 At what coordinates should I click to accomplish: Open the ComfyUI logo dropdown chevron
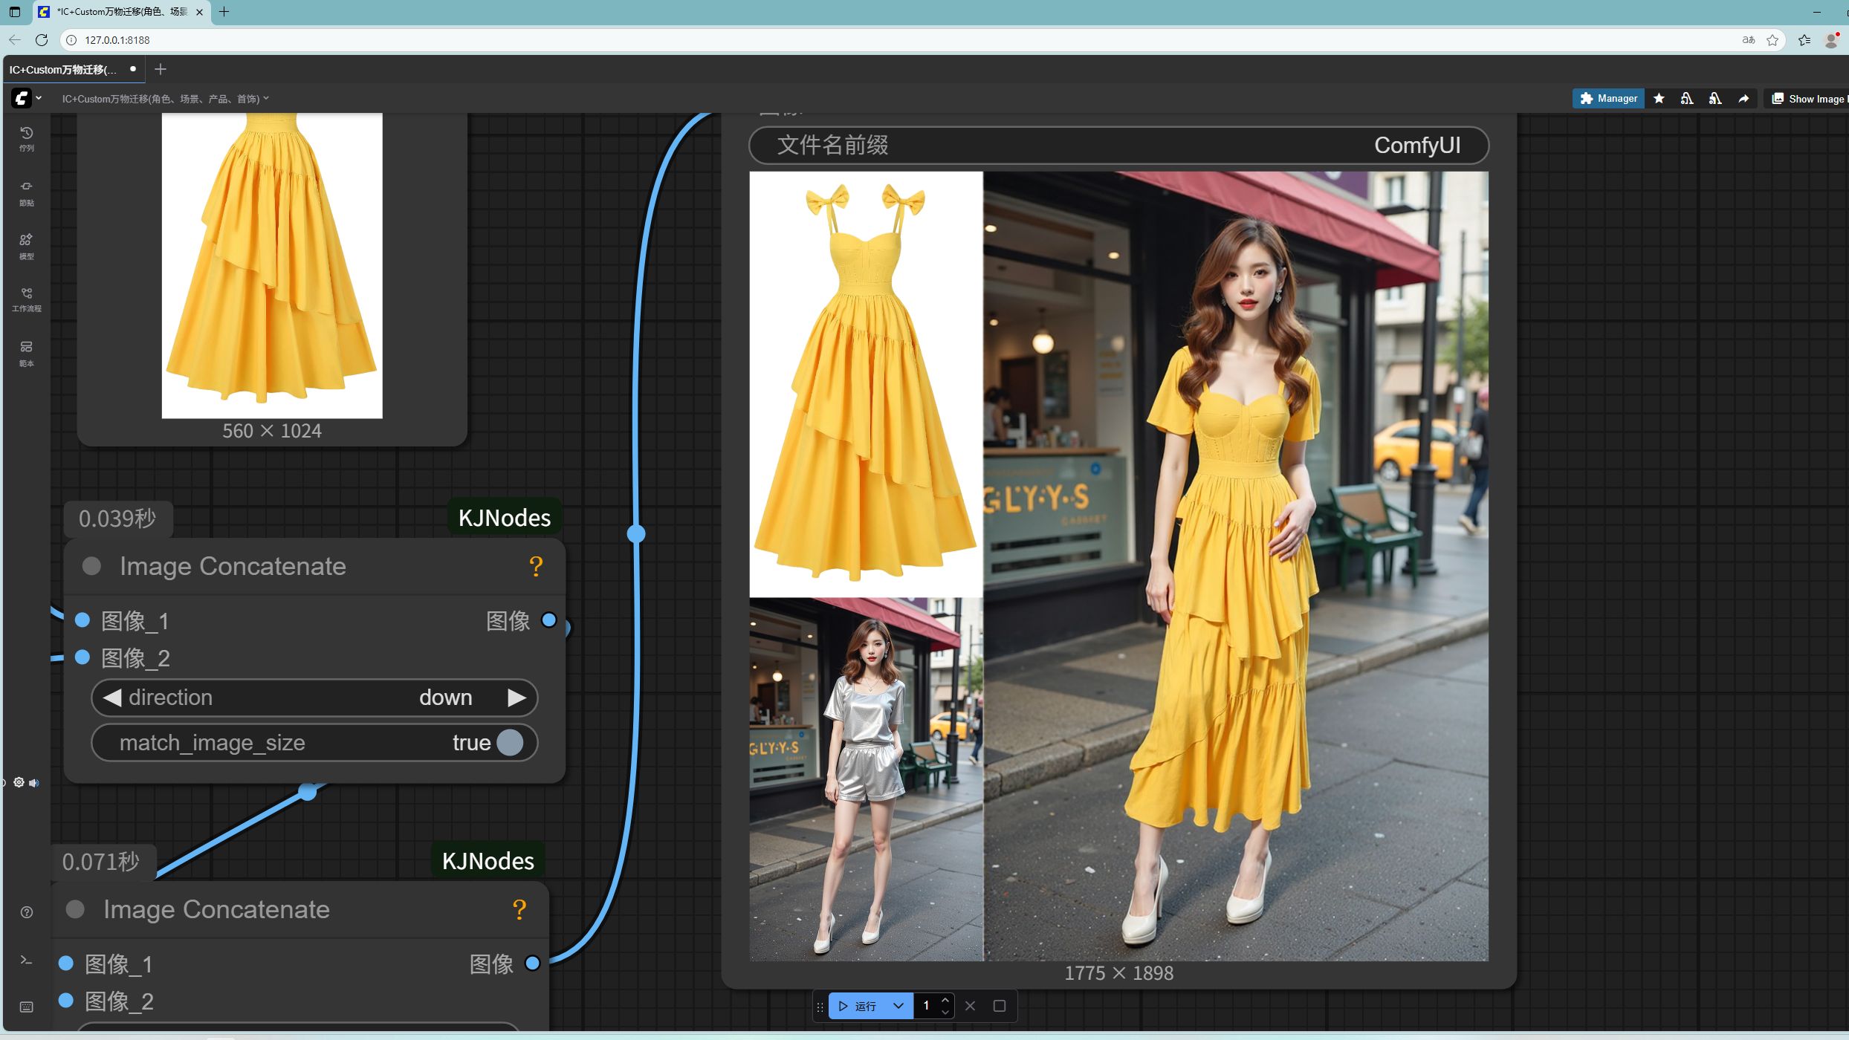[x=39, y=98]
